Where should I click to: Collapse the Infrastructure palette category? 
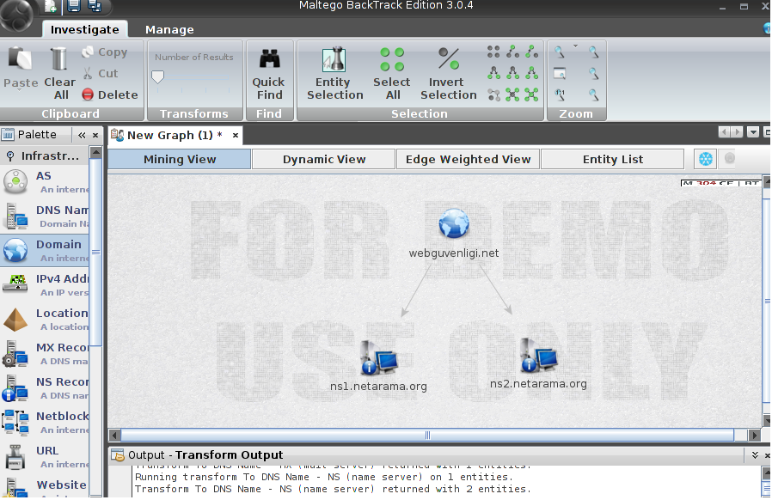pyautogui.click(x=45, y=156)
